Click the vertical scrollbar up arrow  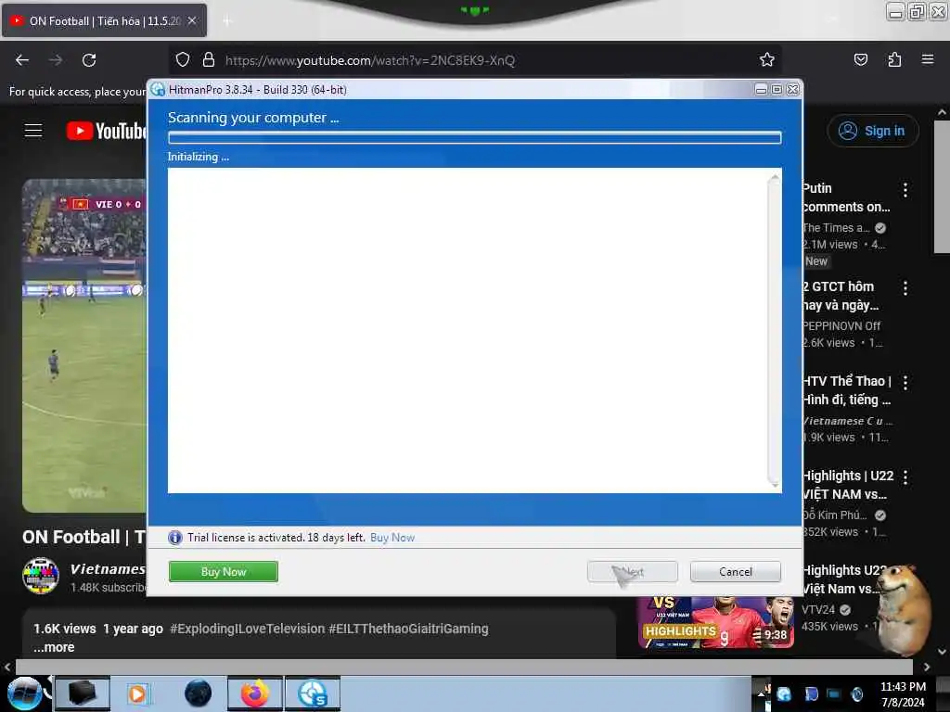[x=943, y=112]
